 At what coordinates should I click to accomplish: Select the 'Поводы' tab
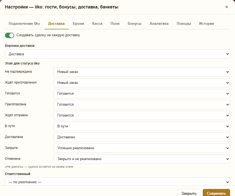184,24
